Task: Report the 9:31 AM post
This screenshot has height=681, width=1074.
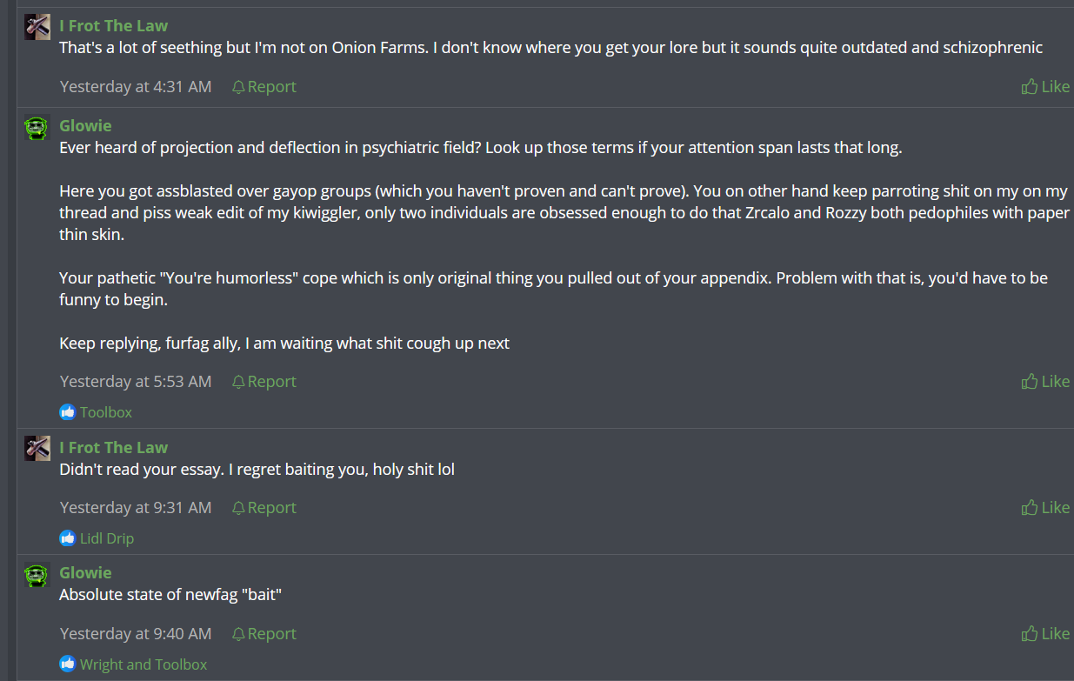Action: pos(264,507)
